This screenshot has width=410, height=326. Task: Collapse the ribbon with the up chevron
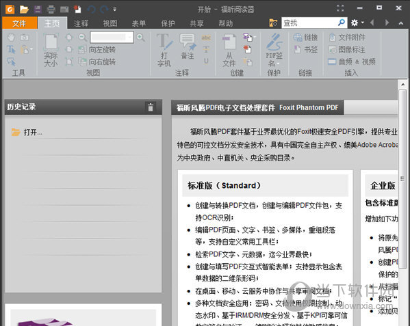pos(401,23)
